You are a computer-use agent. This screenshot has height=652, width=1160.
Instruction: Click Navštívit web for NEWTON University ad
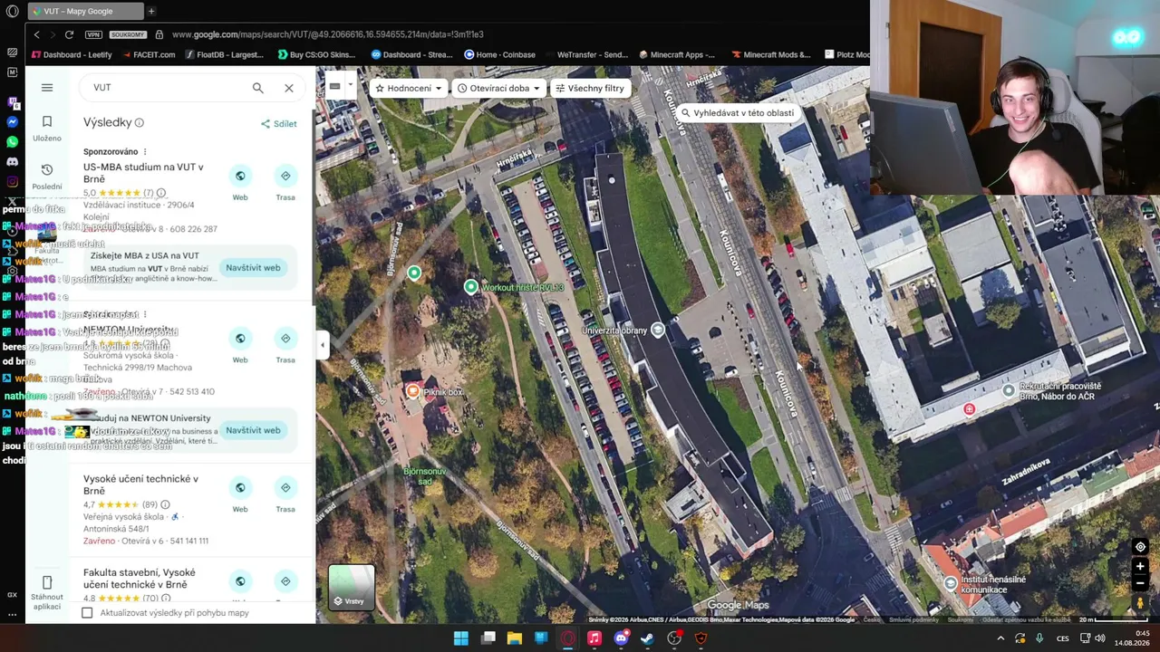[x=253, y=431]
